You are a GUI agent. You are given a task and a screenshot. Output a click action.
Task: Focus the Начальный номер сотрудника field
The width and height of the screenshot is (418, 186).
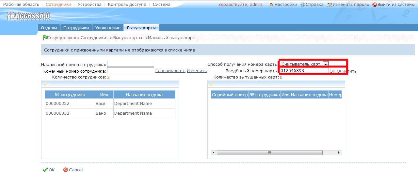pyautogui.click(x=131, y=64)
